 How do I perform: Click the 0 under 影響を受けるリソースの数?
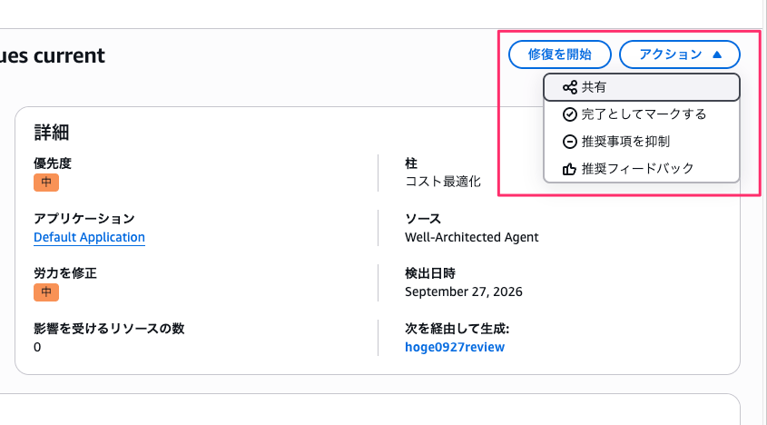(x=37, y=347)
